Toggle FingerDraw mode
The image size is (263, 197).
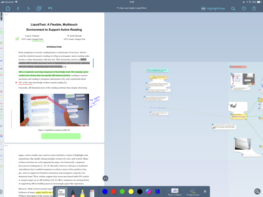click(192, 191)
